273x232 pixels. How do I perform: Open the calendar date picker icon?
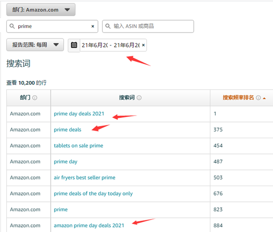74,45
